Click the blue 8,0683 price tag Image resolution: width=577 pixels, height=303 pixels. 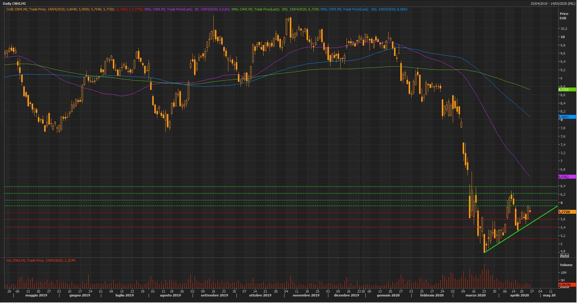click(x=567, y=117)
